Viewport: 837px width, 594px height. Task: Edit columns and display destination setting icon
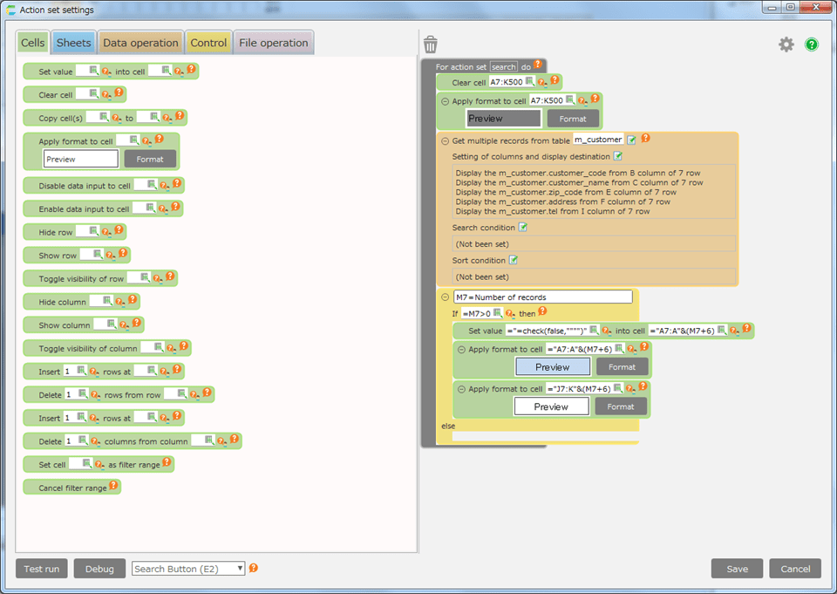coord(617,156)
